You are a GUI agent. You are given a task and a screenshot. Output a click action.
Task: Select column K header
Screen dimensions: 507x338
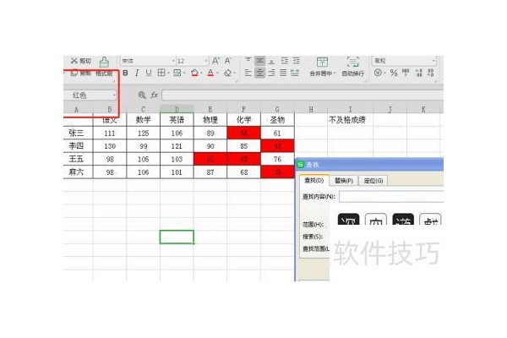click(423, 109)
